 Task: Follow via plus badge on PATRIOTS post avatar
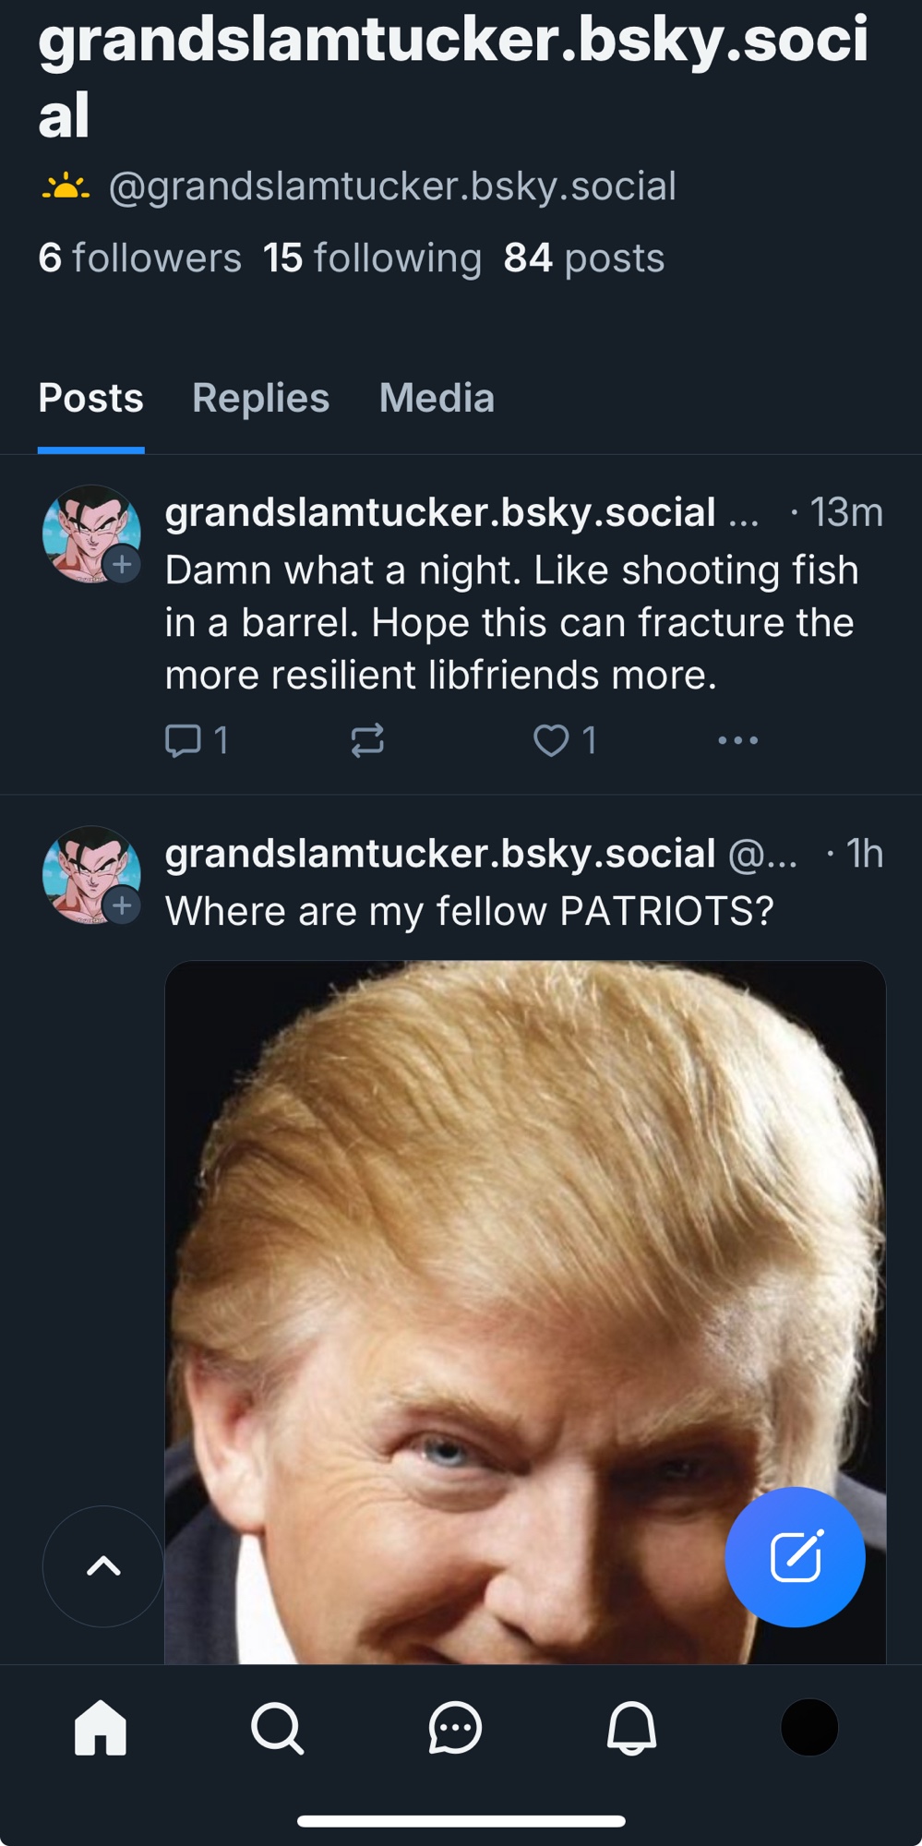pos(122,906)
